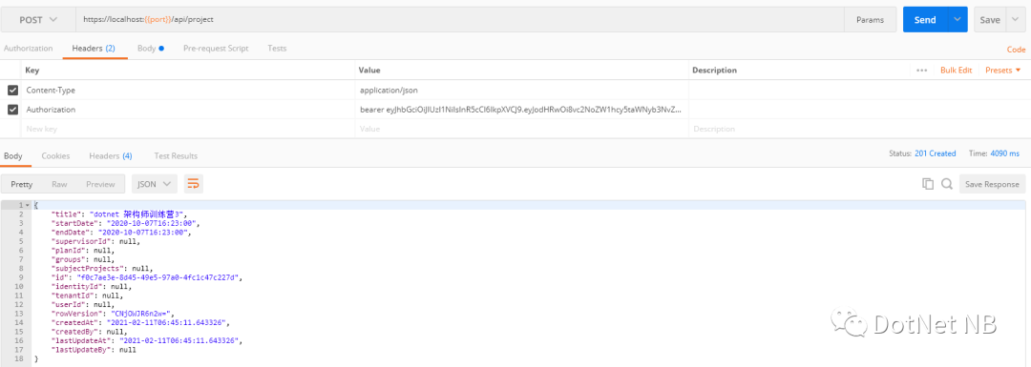Click the bearer token value cell
This screenshot has height=367, width=1031.
coord(521,110)
